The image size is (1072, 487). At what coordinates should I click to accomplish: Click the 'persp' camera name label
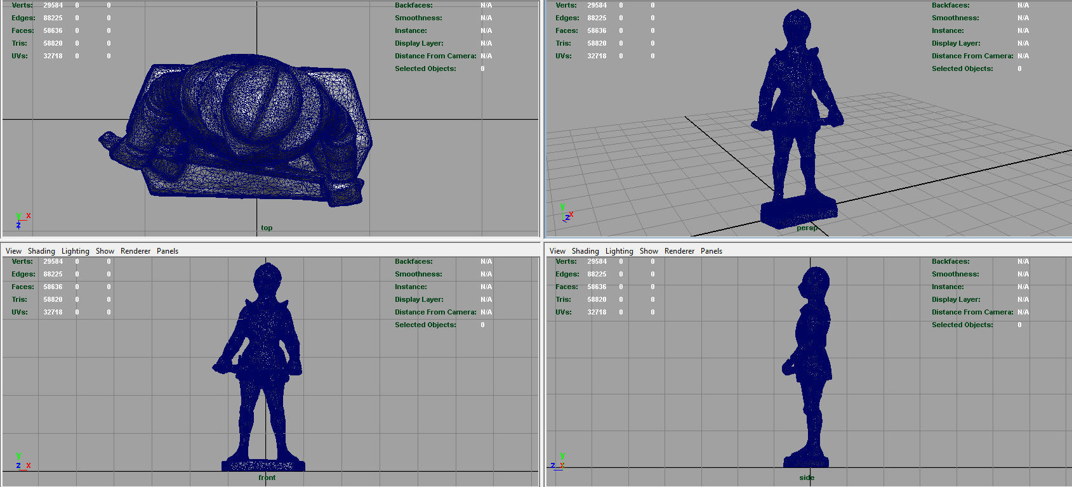pos(807,228)
